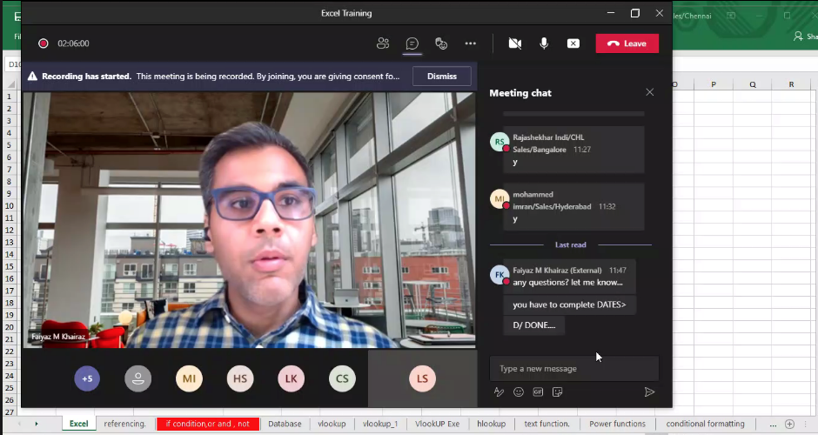Close the Meeting chat panel

[649, 92]
